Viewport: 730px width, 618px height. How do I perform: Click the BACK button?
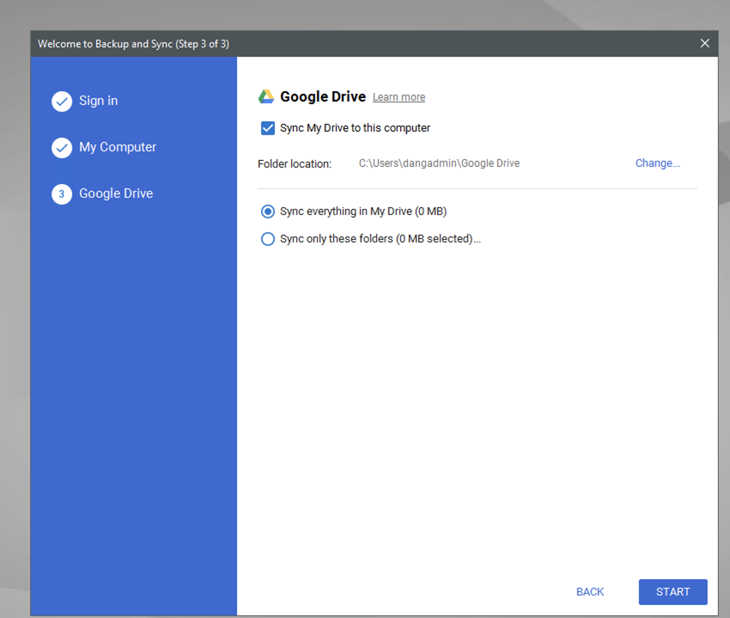tap(590, 592)
